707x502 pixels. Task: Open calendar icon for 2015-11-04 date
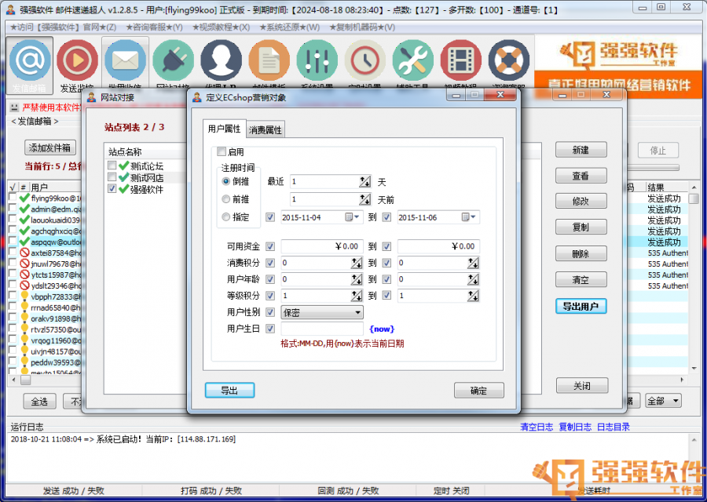pos(351,217)
